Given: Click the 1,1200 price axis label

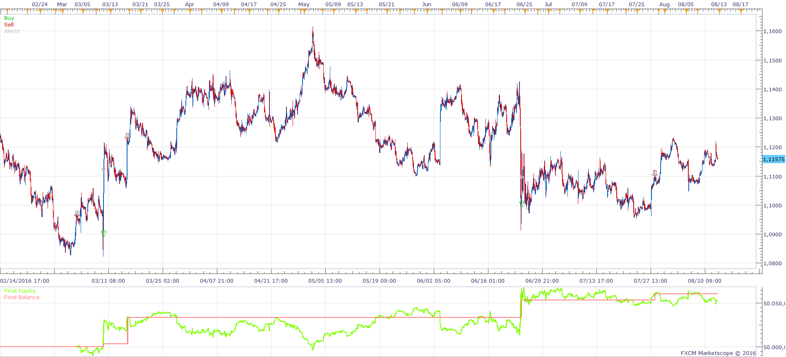Looking at the screenshot, I should point(772,148).
